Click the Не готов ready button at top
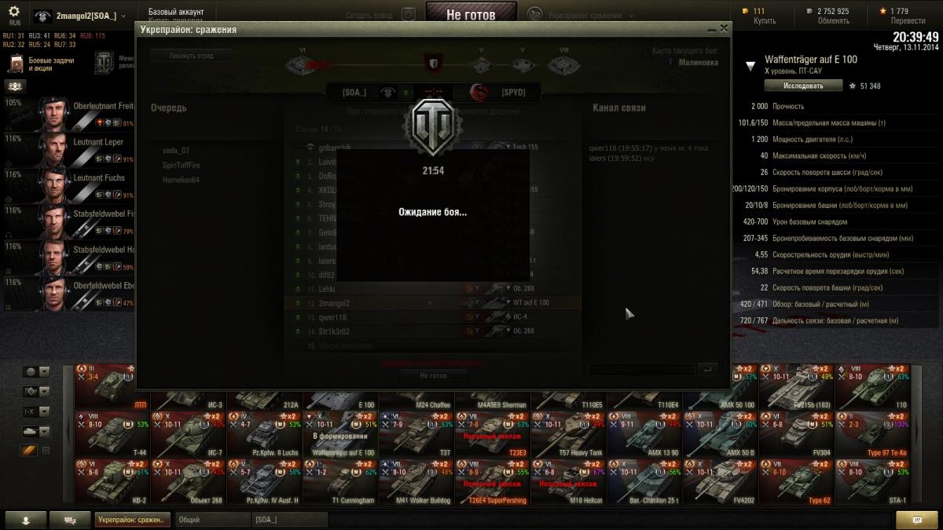The image size is (943, 530). coord(472,14)
